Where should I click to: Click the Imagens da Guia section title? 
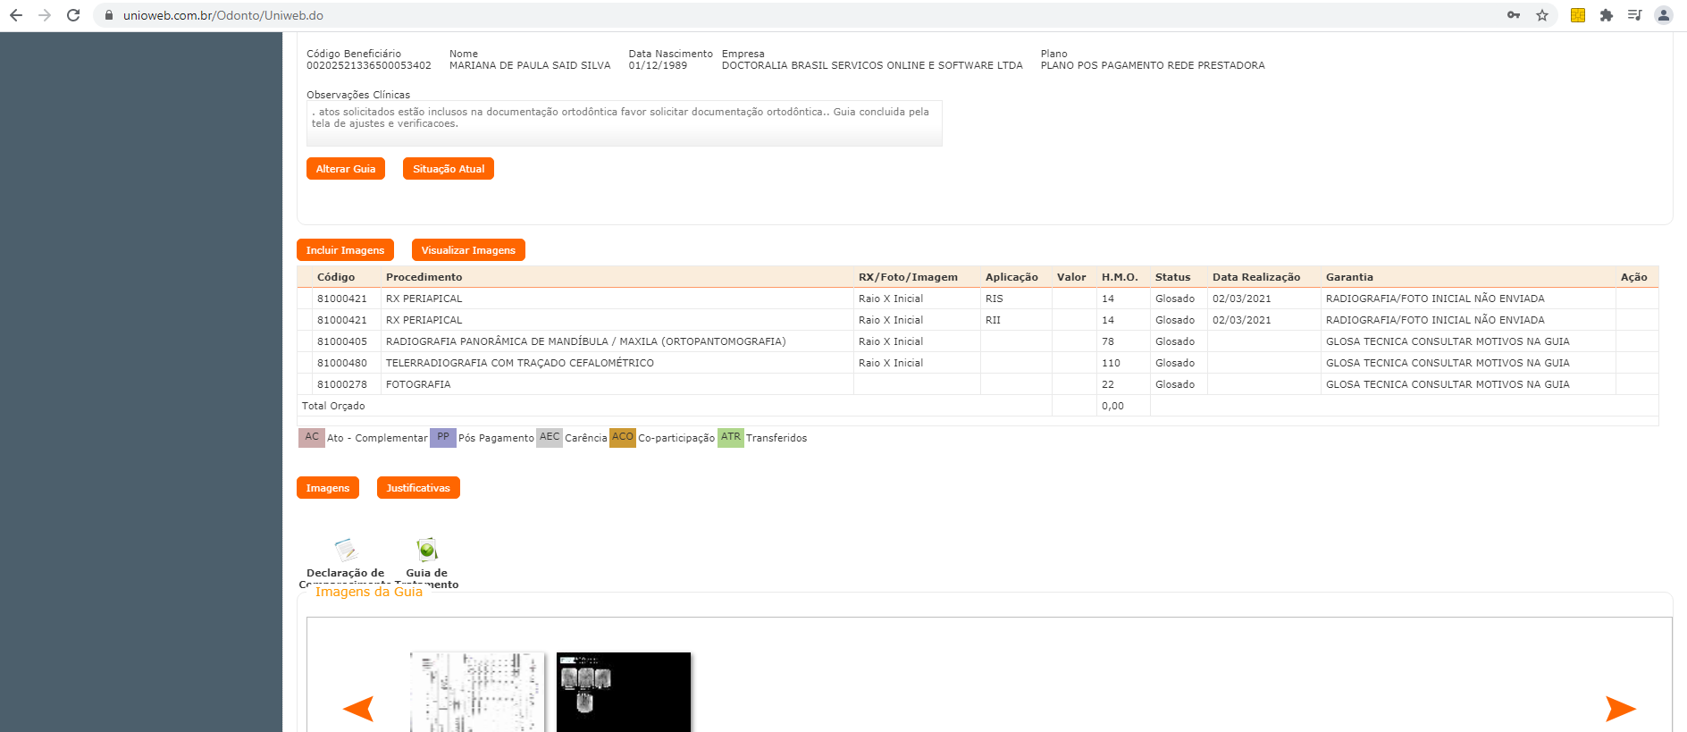pyautogui.click(x=369, y=592)
